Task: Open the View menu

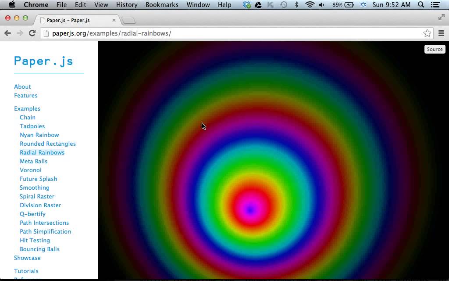Action: 101,4
